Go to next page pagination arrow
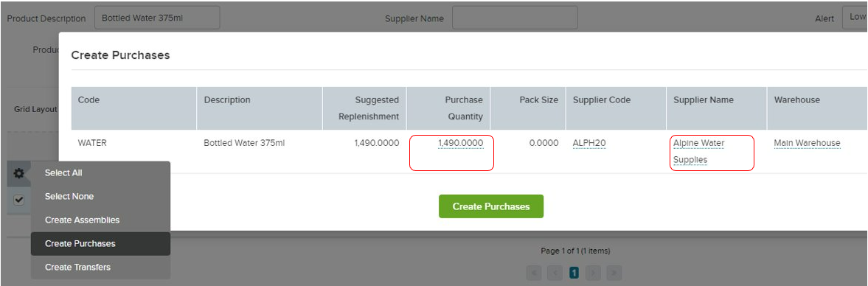This screenshot has height=286, width=868. (594, 272)
